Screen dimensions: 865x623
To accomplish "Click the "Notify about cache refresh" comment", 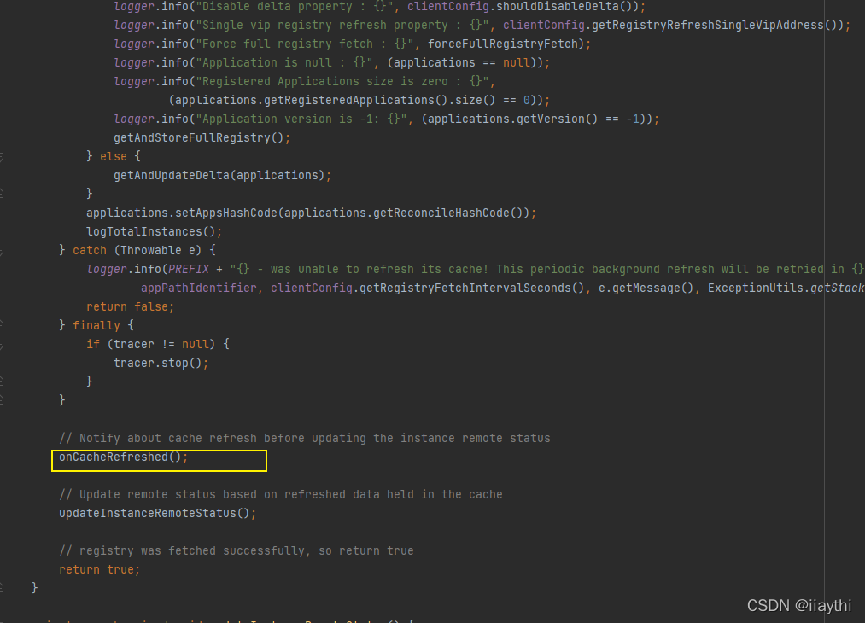I will click(x=305, y=439).
